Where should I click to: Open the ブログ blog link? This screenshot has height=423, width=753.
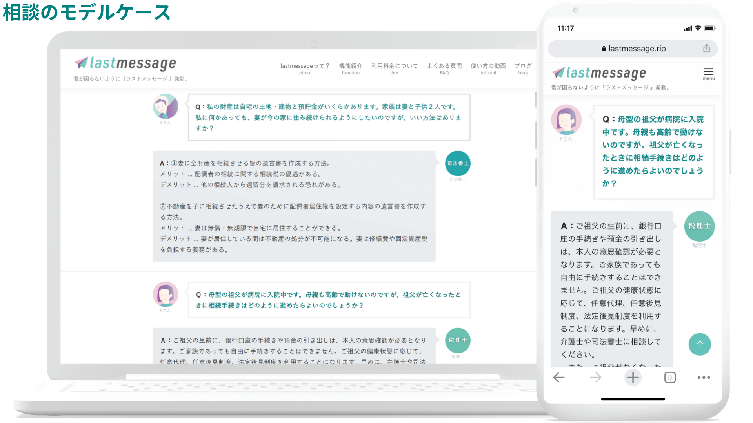click(523, 68)
